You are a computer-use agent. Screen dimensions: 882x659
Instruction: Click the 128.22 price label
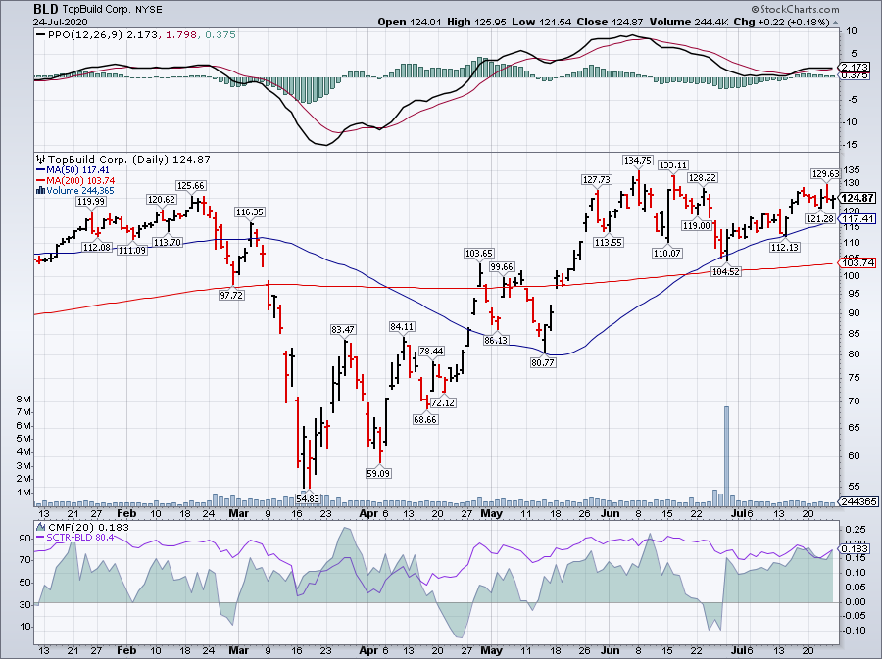pos(703,178)
